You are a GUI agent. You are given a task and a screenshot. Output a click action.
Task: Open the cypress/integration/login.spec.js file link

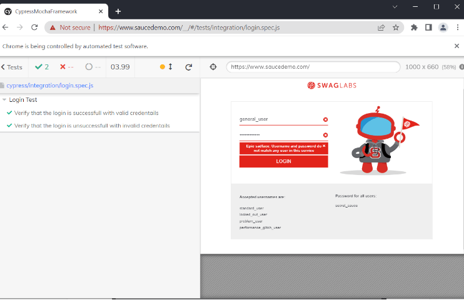point(50,86)
